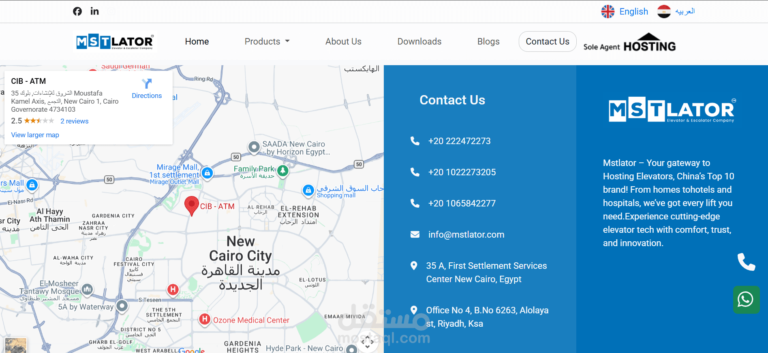This screenshot has height=353, width=768.
Task: Click the Mstlator logo in navbar
Action: pos(115,42)
